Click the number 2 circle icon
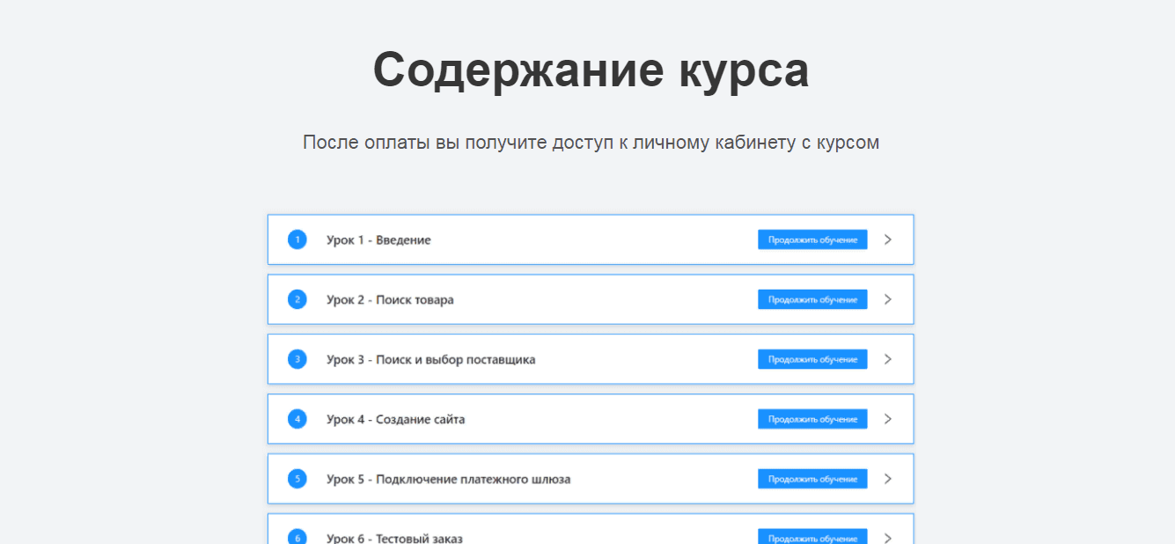 coord(297,299)
